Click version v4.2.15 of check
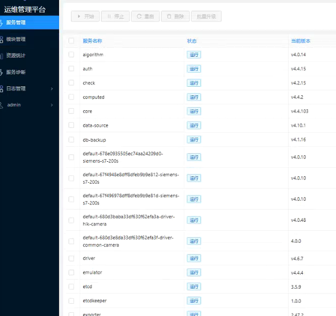This screenshot has height=316, width=336. tap(298, 83)
